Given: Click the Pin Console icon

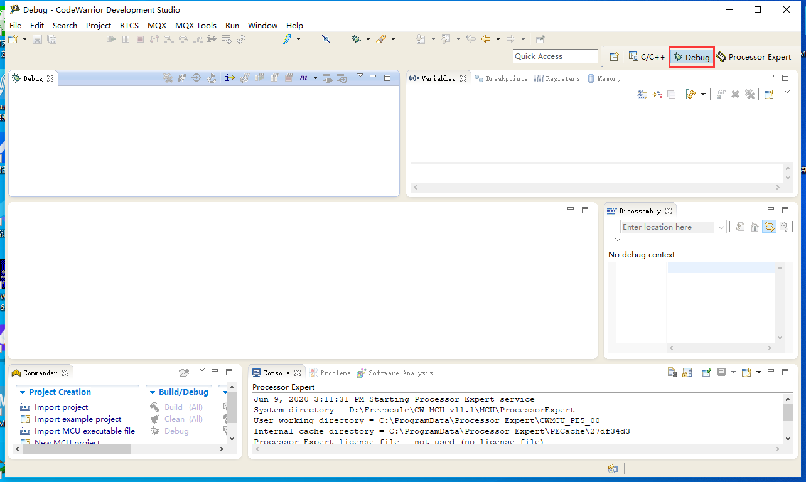Looking at the screenshot, I should 706,372.
